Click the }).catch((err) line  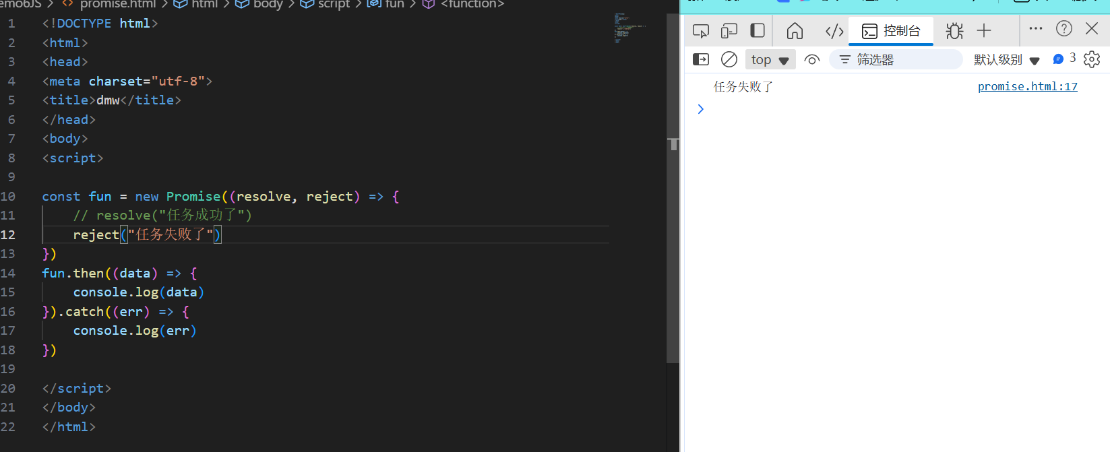coord(116,312)
